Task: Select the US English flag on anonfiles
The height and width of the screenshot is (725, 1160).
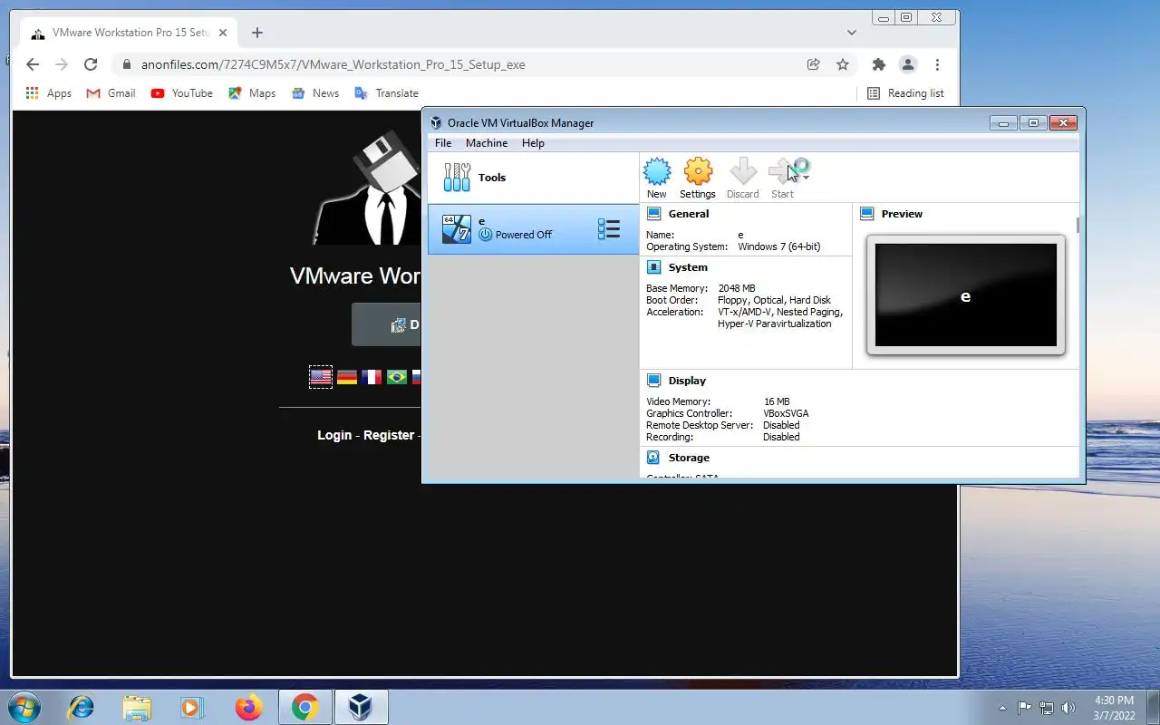Action: pos(321,377)
